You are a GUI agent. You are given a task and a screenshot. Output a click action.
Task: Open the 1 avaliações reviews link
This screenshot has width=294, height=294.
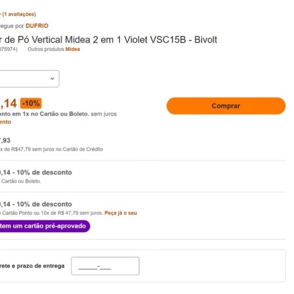[x=19, y=14]
